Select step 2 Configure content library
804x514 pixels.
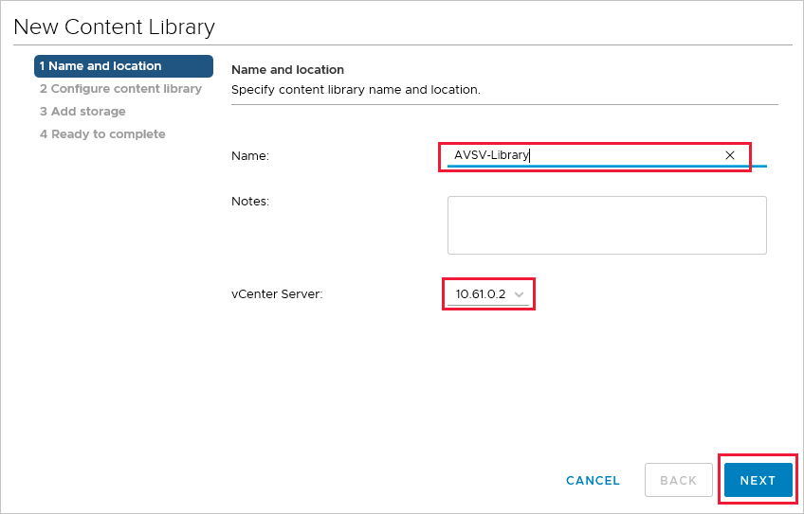[x=121, y=89]
